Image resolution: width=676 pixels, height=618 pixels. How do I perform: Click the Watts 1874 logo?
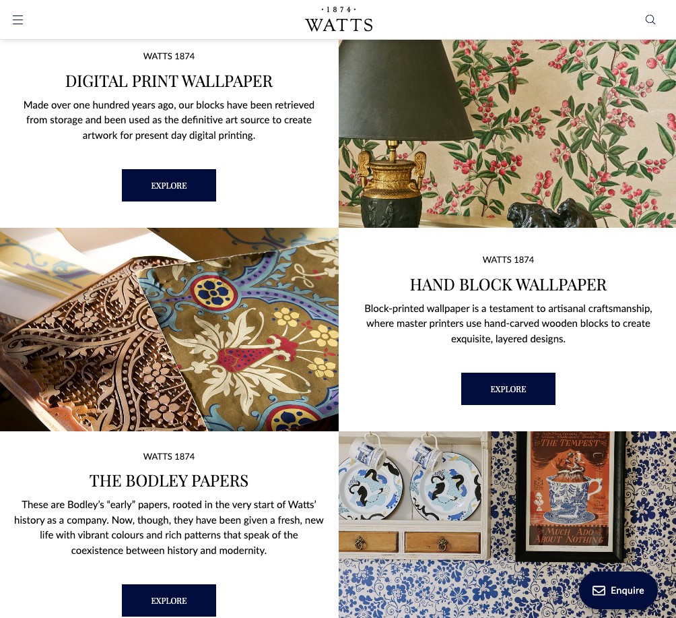(339, 20)
